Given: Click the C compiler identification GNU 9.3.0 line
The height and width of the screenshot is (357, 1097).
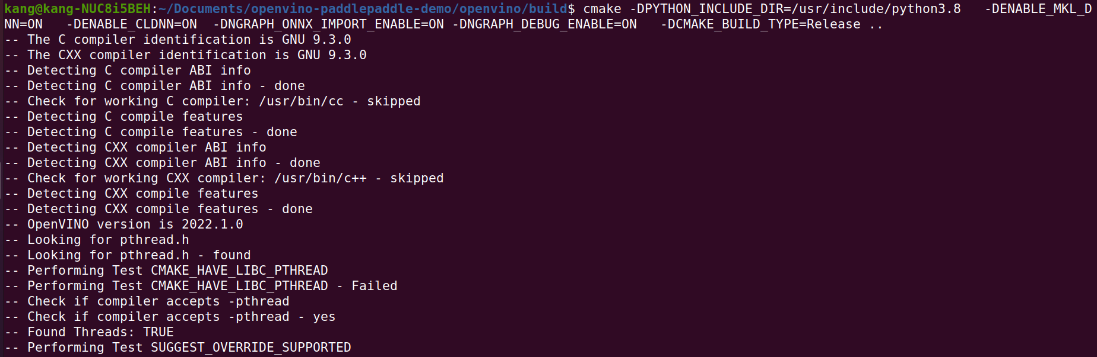Looking at the screenshot, I should 178,40.
